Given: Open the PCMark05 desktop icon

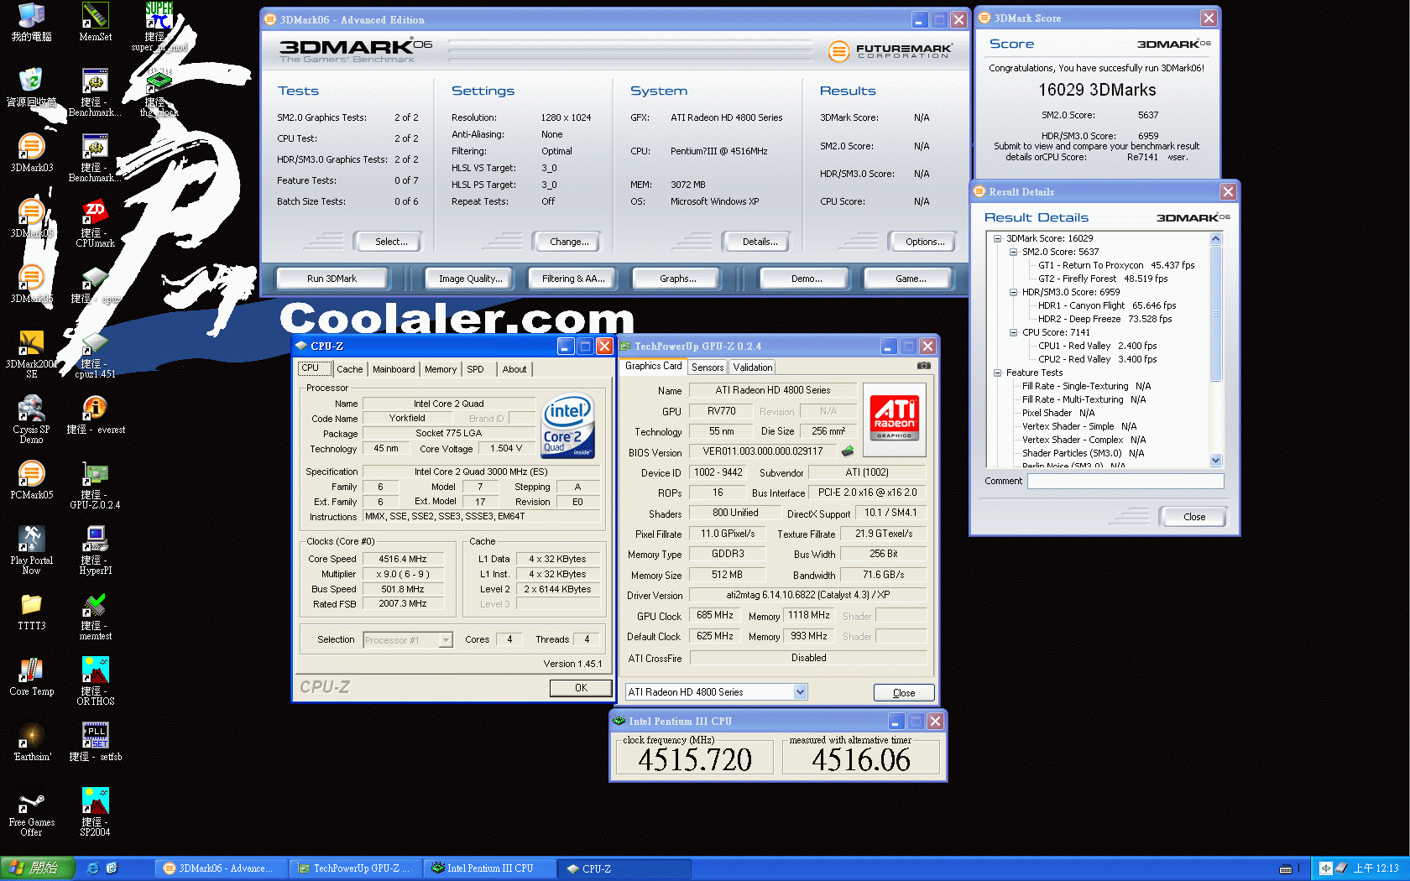Looking at the screenshot, I should click(31, 480).
